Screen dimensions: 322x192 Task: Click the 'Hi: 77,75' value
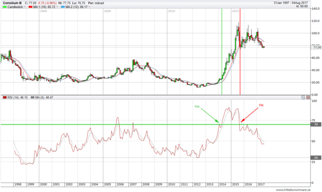64,3
